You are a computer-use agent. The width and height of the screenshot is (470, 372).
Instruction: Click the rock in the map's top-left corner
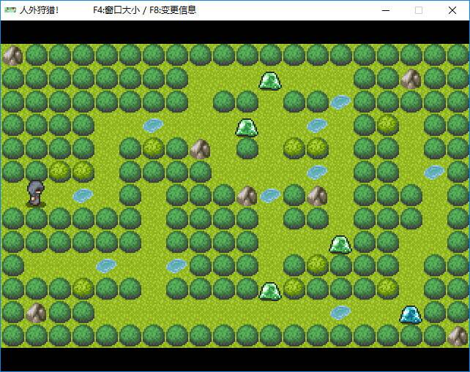tap(12, 56)
